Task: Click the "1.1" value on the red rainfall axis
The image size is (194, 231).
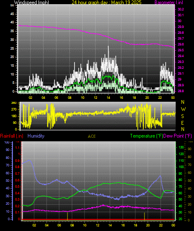Action: point(17,148)
